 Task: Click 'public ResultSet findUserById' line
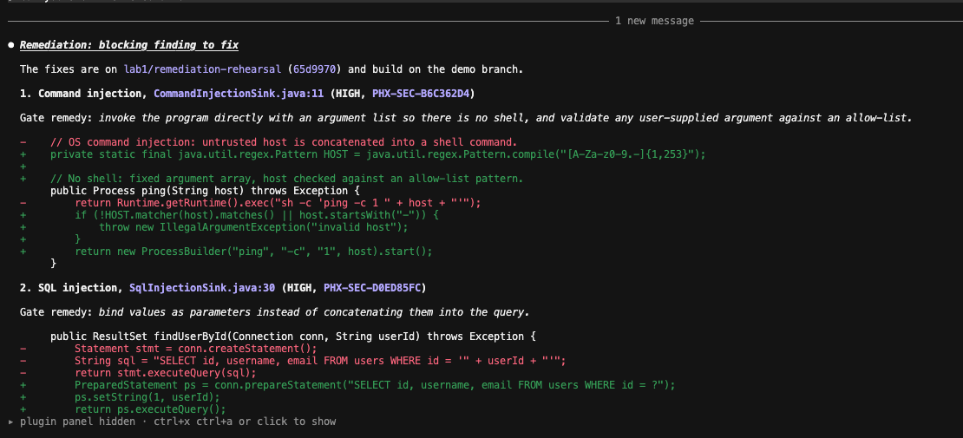(x=293, y=336)
